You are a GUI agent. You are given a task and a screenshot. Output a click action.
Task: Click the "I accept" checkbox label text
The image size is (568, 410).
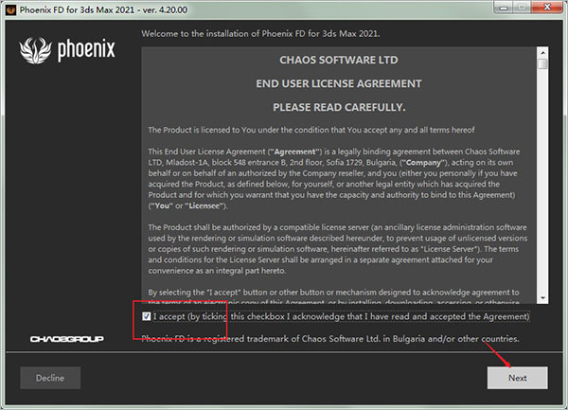(341, 316)
